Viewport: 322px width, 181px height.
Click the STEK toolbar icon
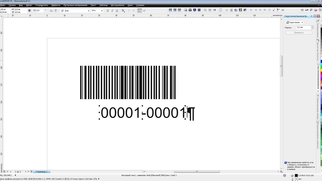click(302, 10)
